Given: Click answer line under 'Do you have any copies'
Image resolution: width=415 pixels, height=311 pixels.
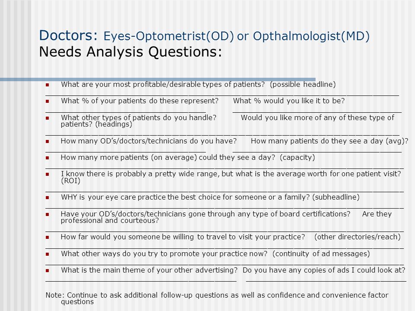Looking at the screenshot, I should click(326, 281).
